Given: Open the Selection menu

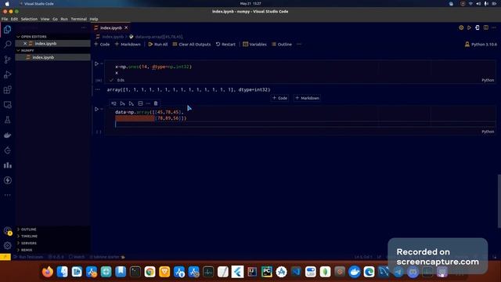Looking at the screenshot, I should pyautogui.click(x=29, y=19).
